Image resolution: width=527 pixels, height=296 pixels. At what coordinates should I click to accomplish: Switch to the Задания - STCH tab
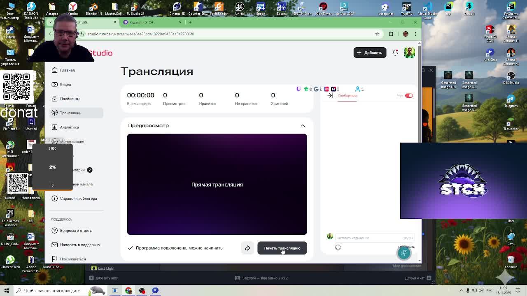(x=152, y=22)
